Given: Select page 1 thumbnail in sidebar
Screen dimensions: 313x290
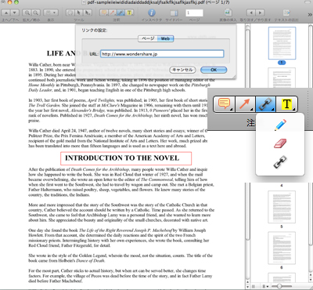Looking at the screenshot, I should pyautogui.click(x=282, y=43).
